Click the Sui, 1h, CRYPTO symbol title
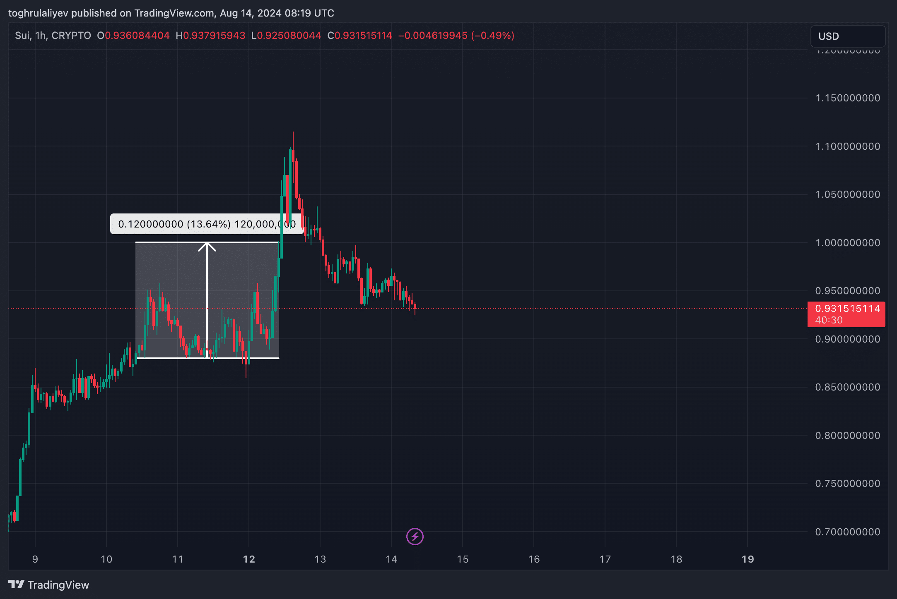The image size is (897, 599). click(x=53, y=36)
